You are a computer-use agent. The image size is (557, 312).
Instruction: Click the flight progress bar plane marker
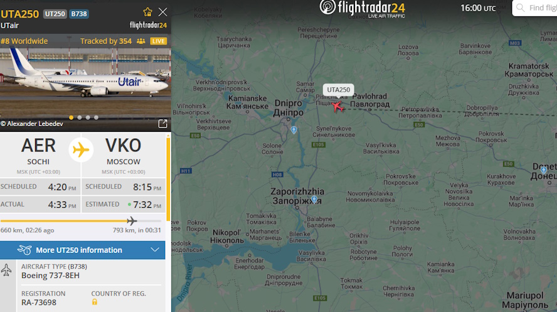[x=132, y=221]
